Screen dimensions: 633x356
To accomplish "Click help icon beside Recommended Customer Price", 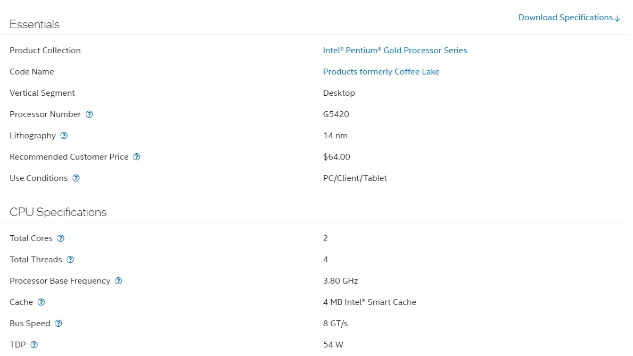I will 136,157.
